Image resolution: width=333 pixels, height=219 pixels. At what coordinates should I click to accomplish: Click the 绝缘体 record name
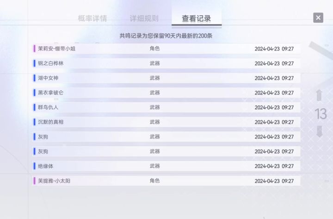tap(46, 166)
